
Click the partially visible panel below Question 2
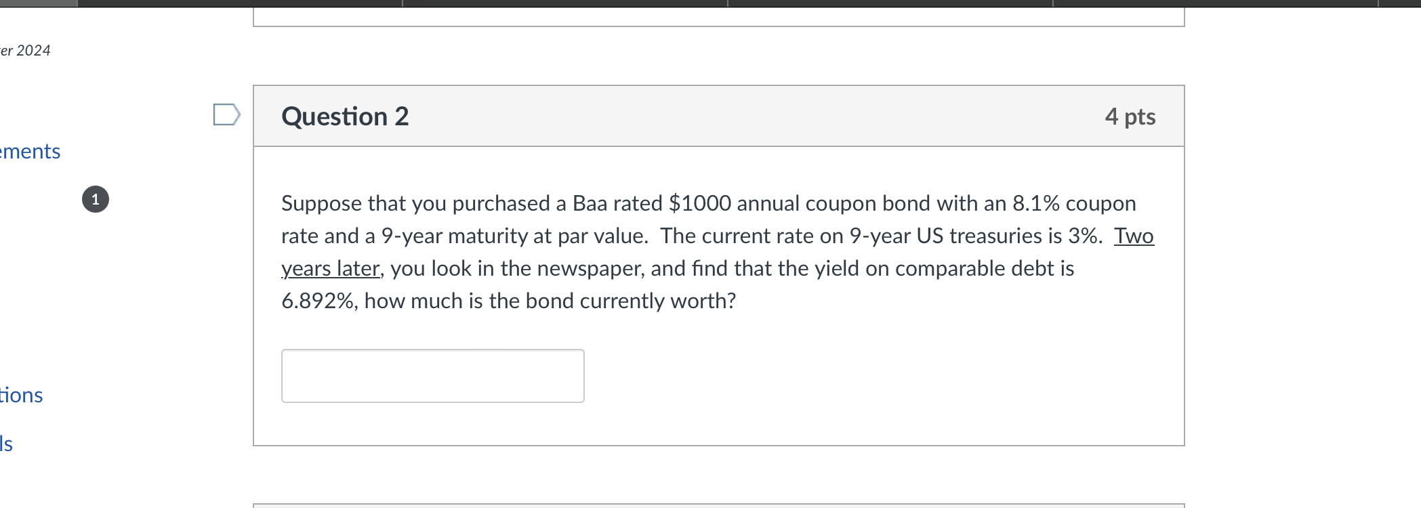(718, 505)
